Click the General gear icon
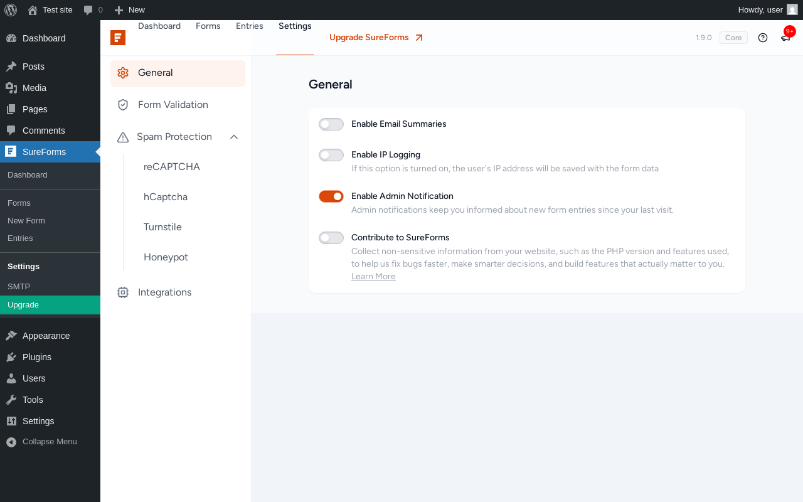 [x=123, y=73]
